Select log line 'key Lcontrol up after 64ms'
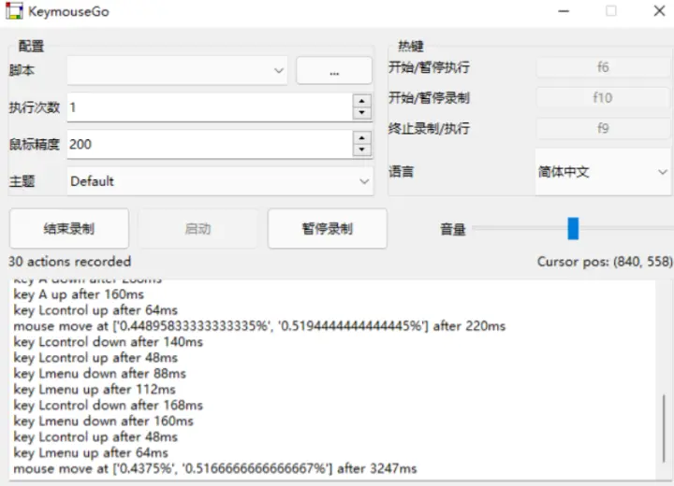This screenshot has width=674, height=486. pyautogui.click(x=95, y=310)
